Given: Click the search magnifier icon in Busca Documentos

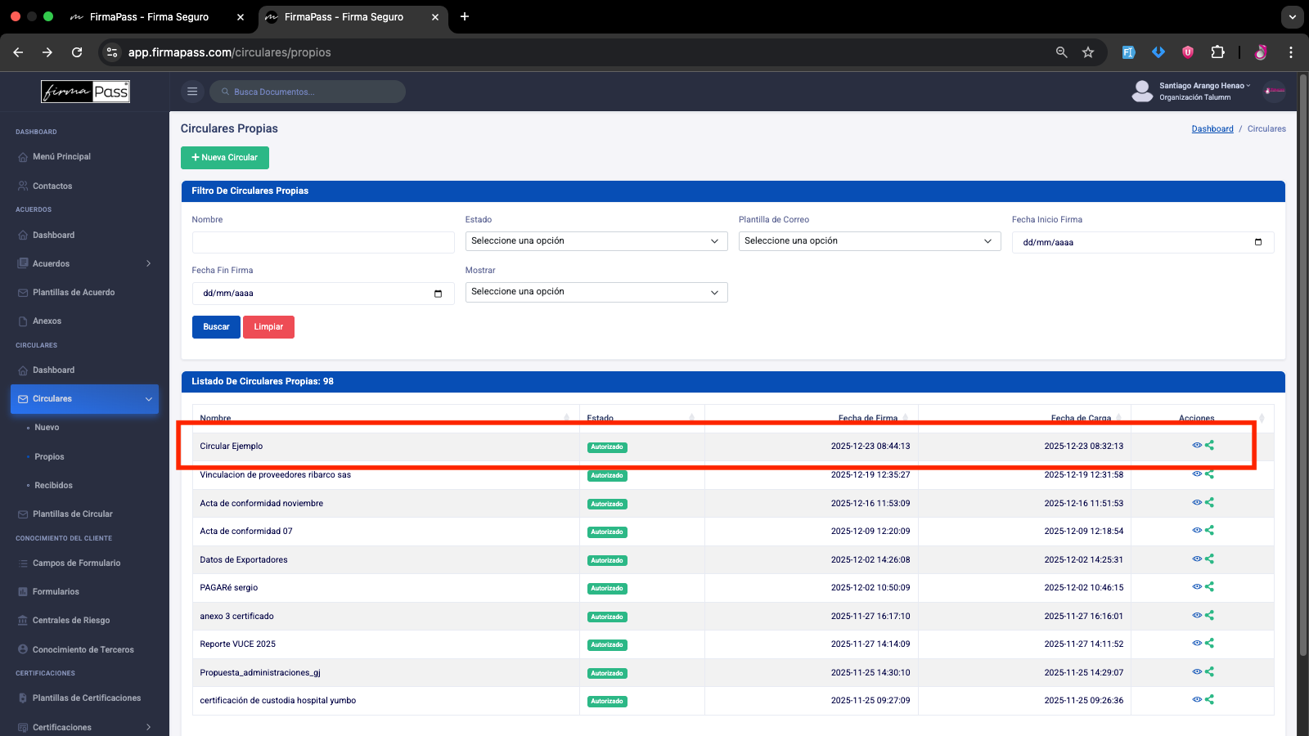Looking at the screenshot, I should 225,92.
